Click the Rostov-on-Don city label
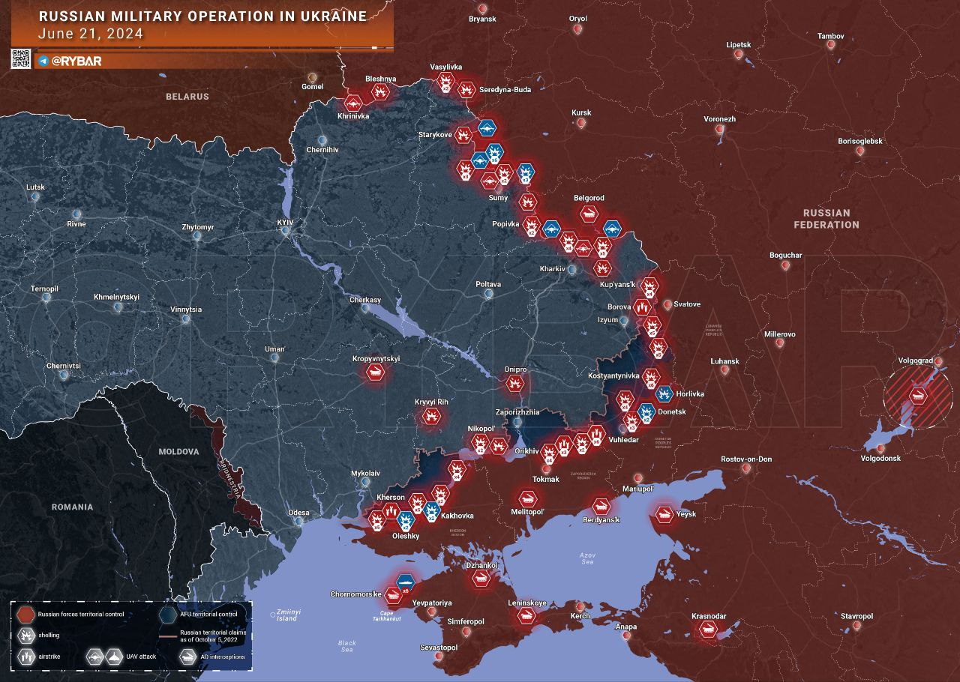This screenshot has height=682, width=960. click(x=746, y=459)
